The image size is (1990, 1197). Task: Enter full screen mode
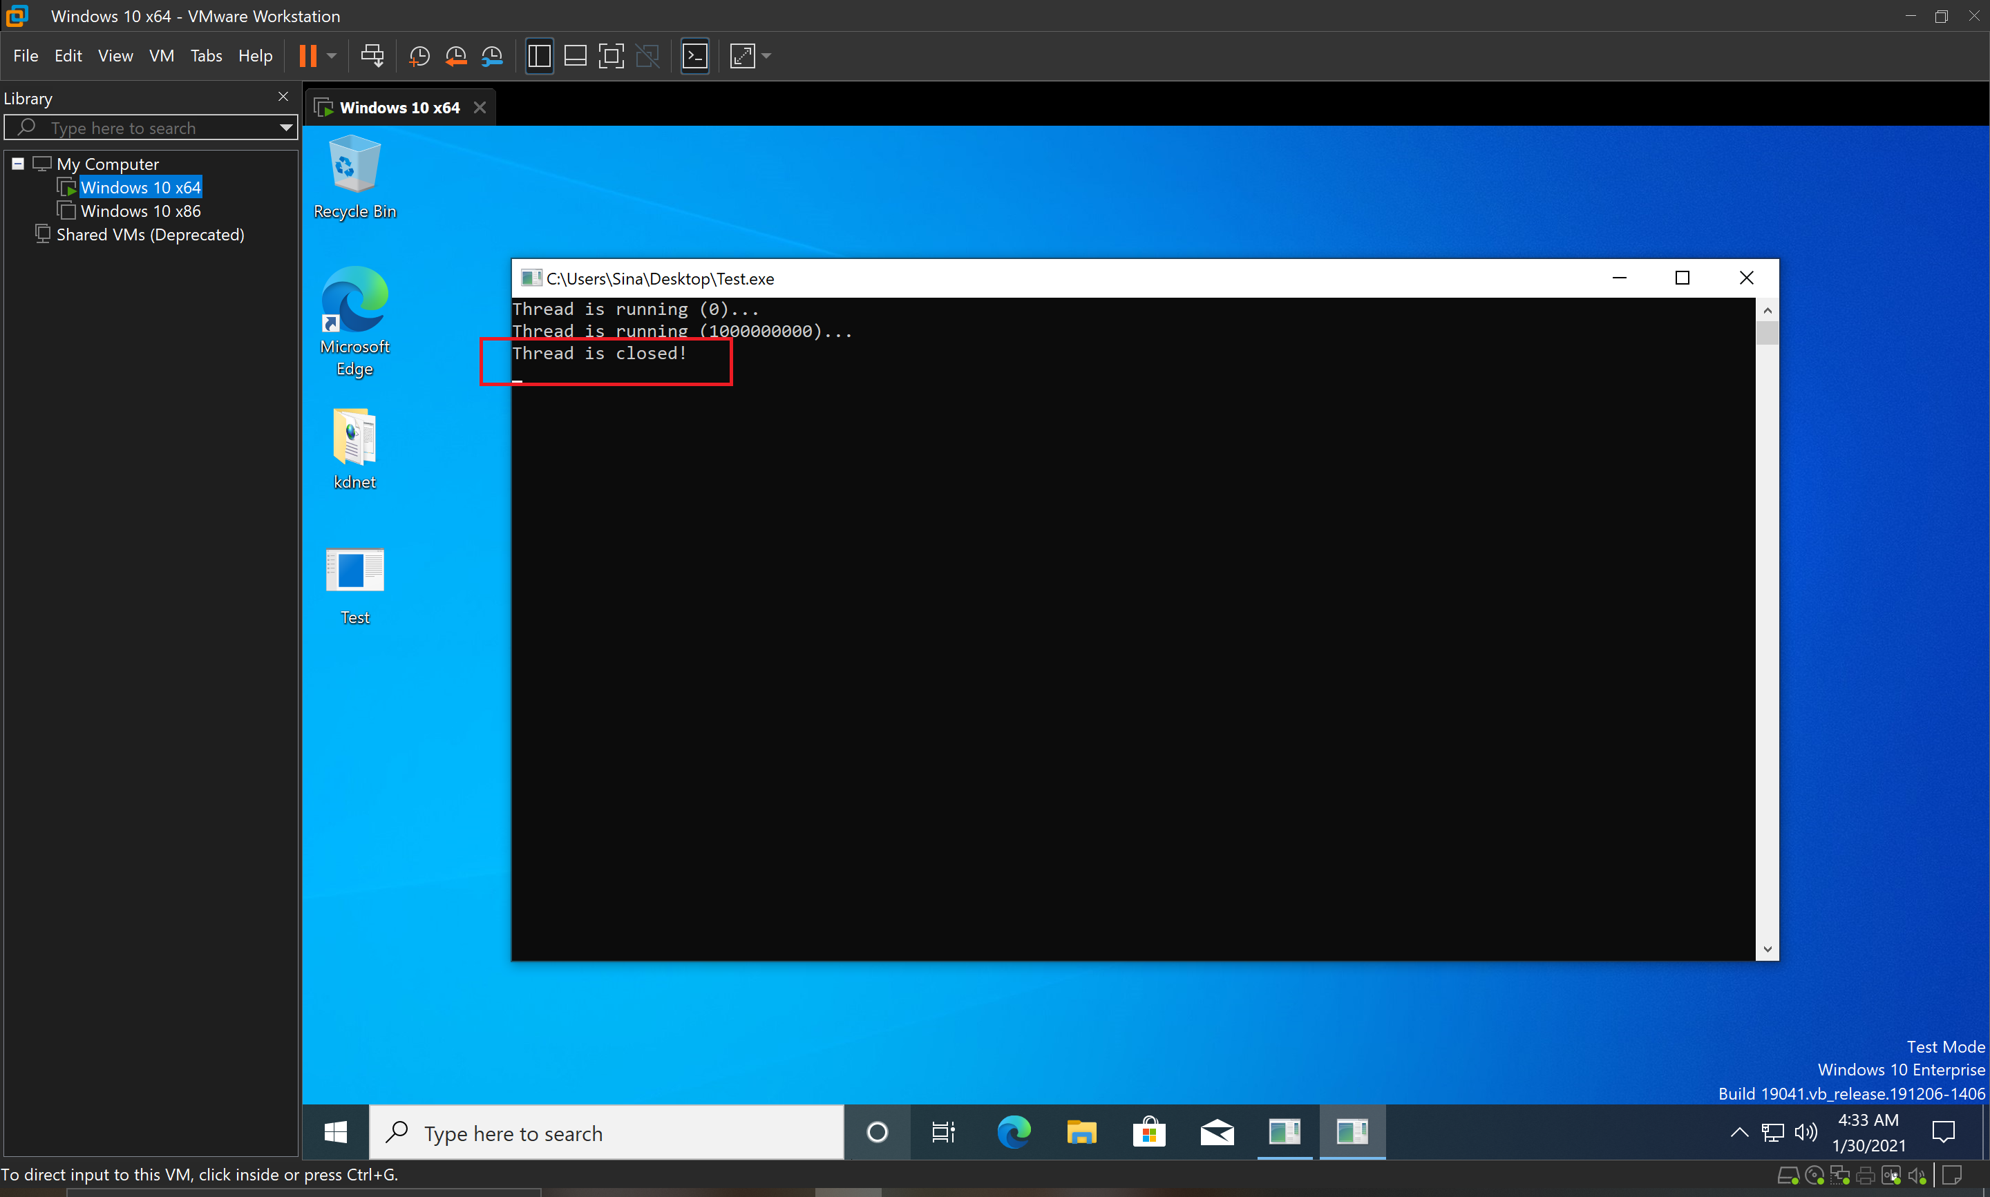pos(612,56)
